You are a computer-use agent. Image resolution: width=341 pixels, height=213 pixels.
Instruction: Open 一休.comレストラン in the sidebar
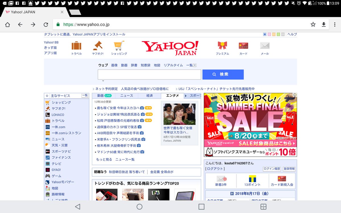pyautogui.click(x=66, y=133)
